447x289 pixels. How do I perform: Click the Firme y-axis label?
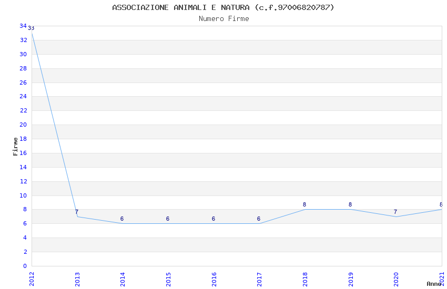coord(15,147)
